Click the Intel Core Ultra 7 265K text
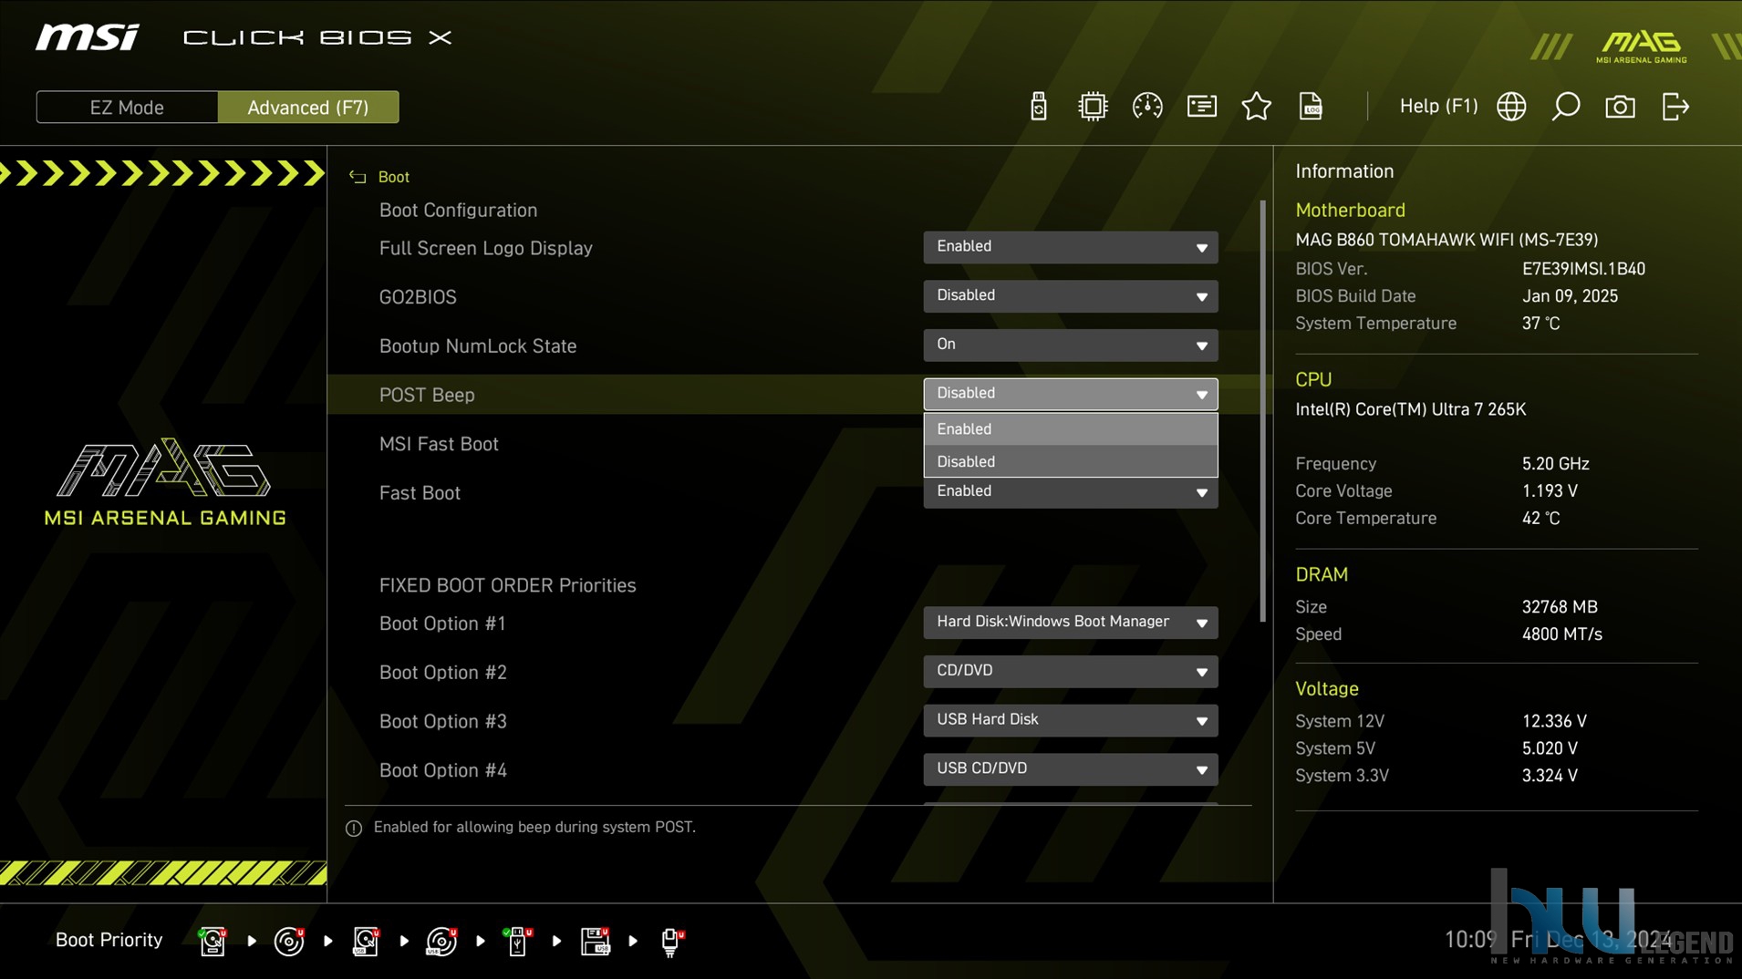This screenshot has height=979, width=1742. point(1410,409)
